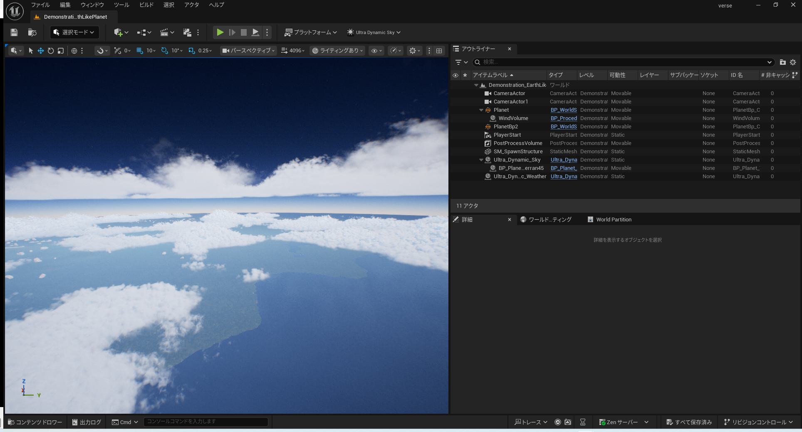Image resolution: width=802 pixels, height=432 pixels.
Task: Click the BP_Proced type link for WindVolume
Action: click(564, 118)
